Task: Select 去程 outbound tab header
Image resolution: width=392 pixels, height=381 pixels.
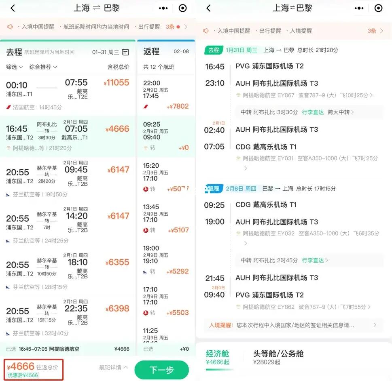Action: tap(14, 52)
